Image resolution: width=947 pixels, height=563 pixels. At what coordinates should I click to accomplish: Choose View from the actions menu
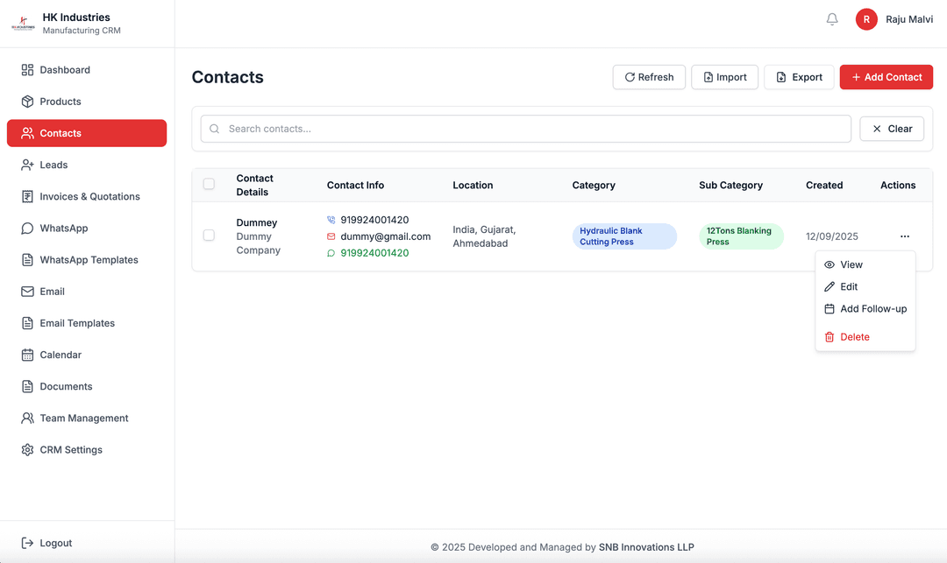[865, 264]
